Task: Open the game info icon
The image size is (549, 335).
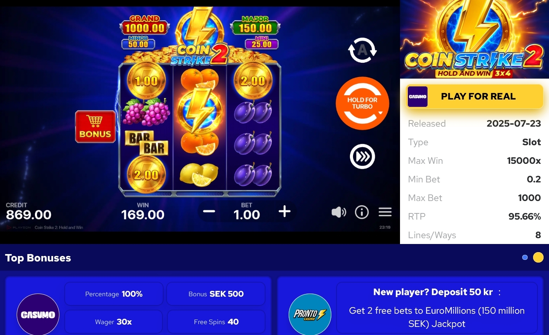Action: [362, 212]
